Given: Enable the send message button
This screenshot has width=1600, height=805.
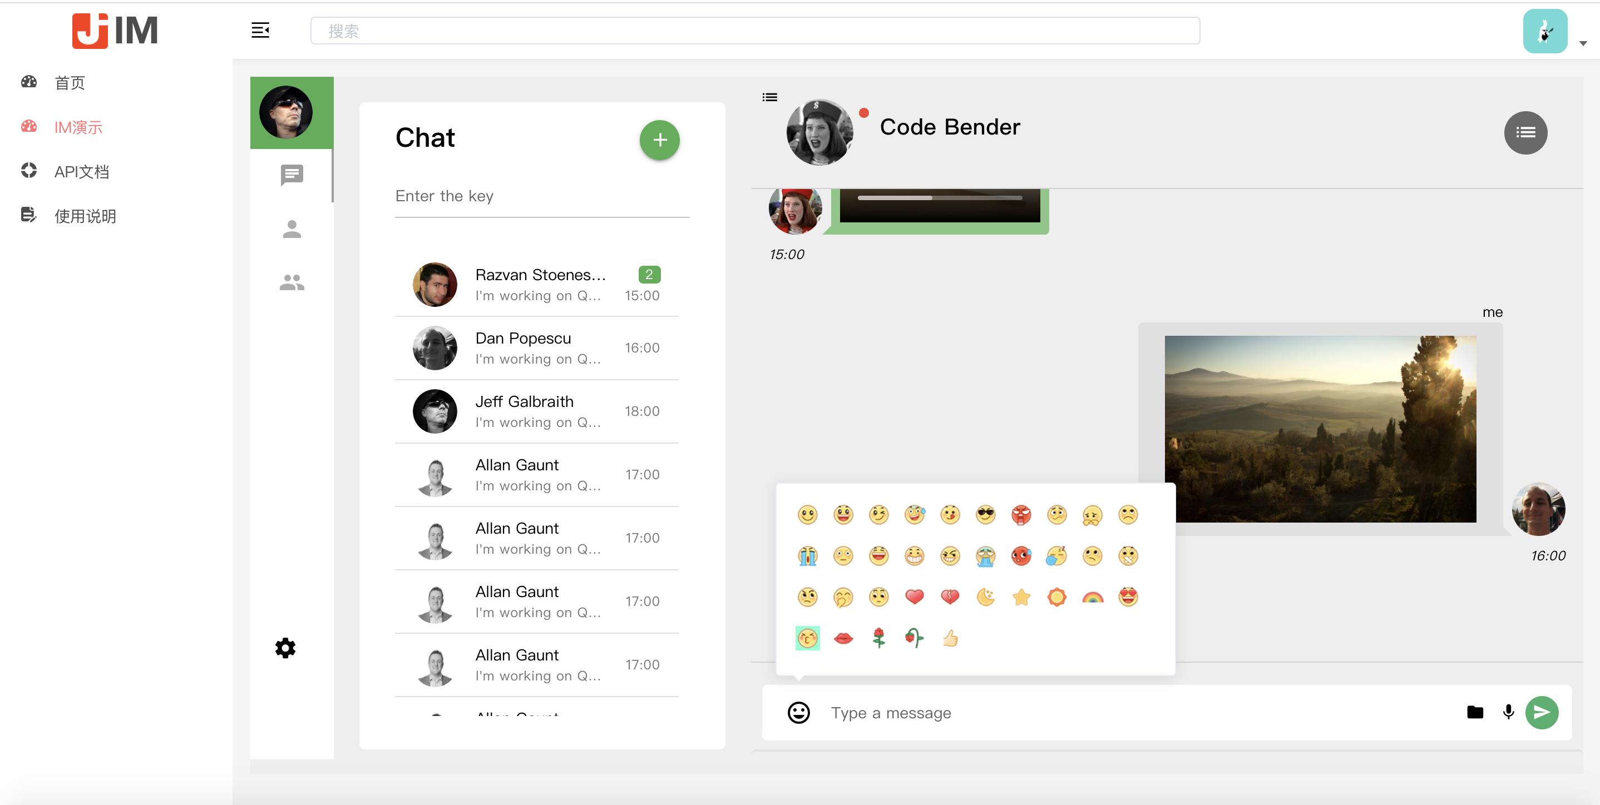Looking at the screenshot, I should tap(1543, 710).
